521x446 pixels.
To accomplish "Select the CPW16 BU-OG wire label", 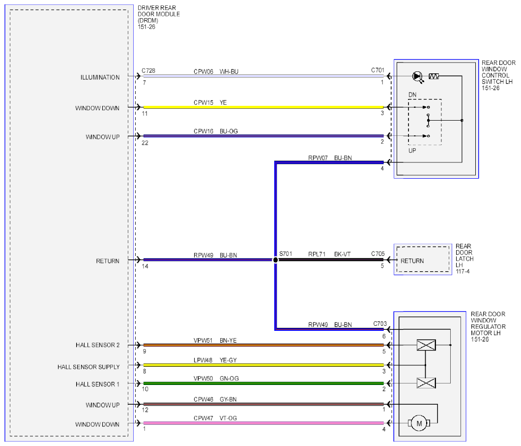I will click(x=216, y=131).
